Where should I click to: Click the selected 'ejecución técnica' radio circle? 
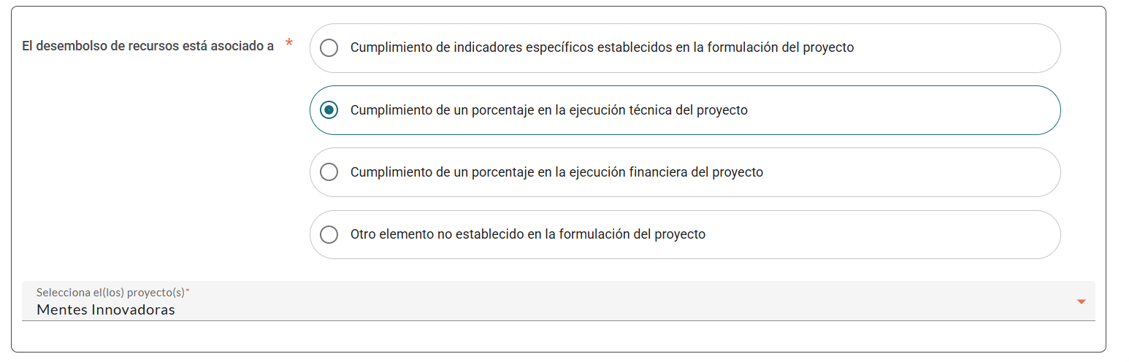tap(329, 110)
